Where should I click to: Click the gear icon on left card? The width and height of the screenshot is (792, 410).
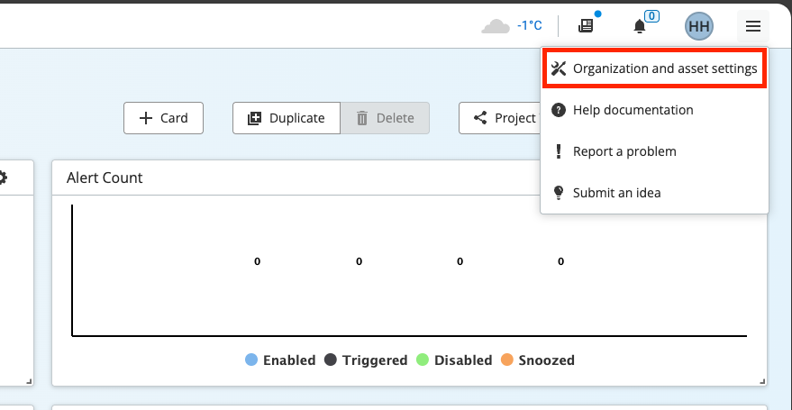3,178
